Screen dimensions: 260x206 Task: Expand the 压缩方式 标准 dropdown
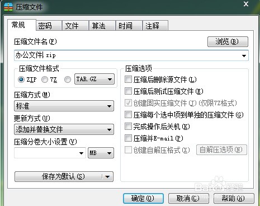click(x=64, y=106)
